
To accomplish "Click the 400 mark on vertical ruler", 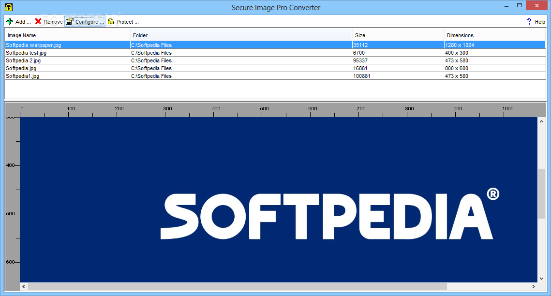I will pos(11,165).
